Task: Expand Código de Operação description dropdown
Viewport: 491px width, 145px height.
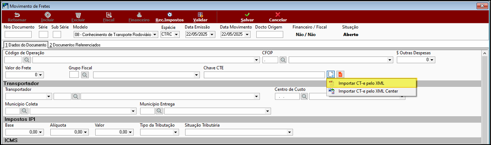Action: tap(257, 60)
